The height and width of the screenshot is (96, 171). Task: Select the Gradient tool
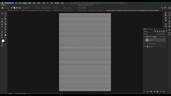click(x=5, y=24)
